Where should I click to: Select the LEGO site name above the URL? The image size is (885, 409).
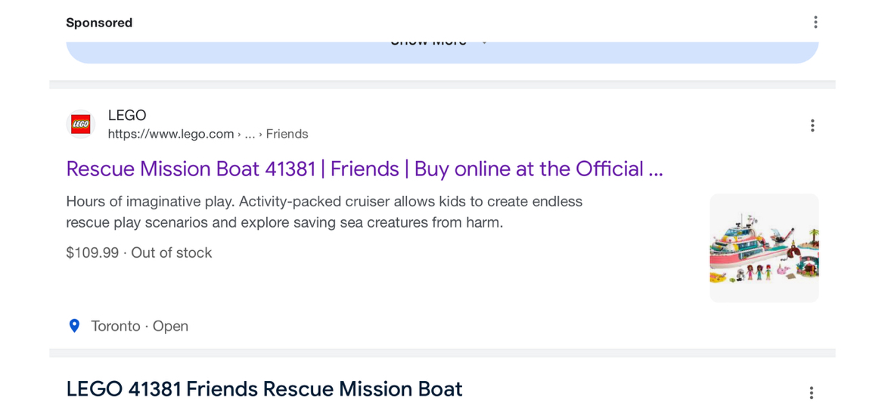[127, 116]
